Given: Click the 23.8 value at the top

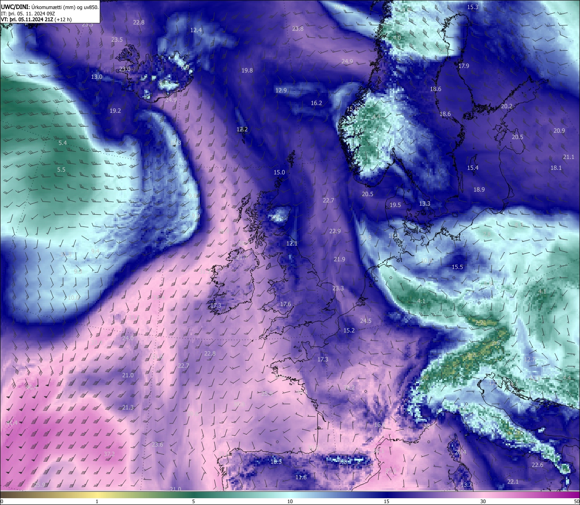Looking at the screenshot, I should pyautogui.click(x=298, y=29).
